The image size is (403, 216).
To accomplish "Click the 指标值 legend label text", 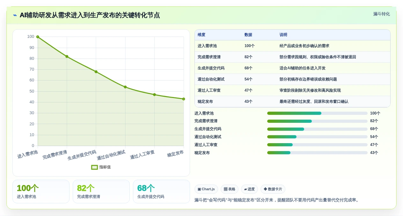I will pyautogui.click(x=105, y=167).
